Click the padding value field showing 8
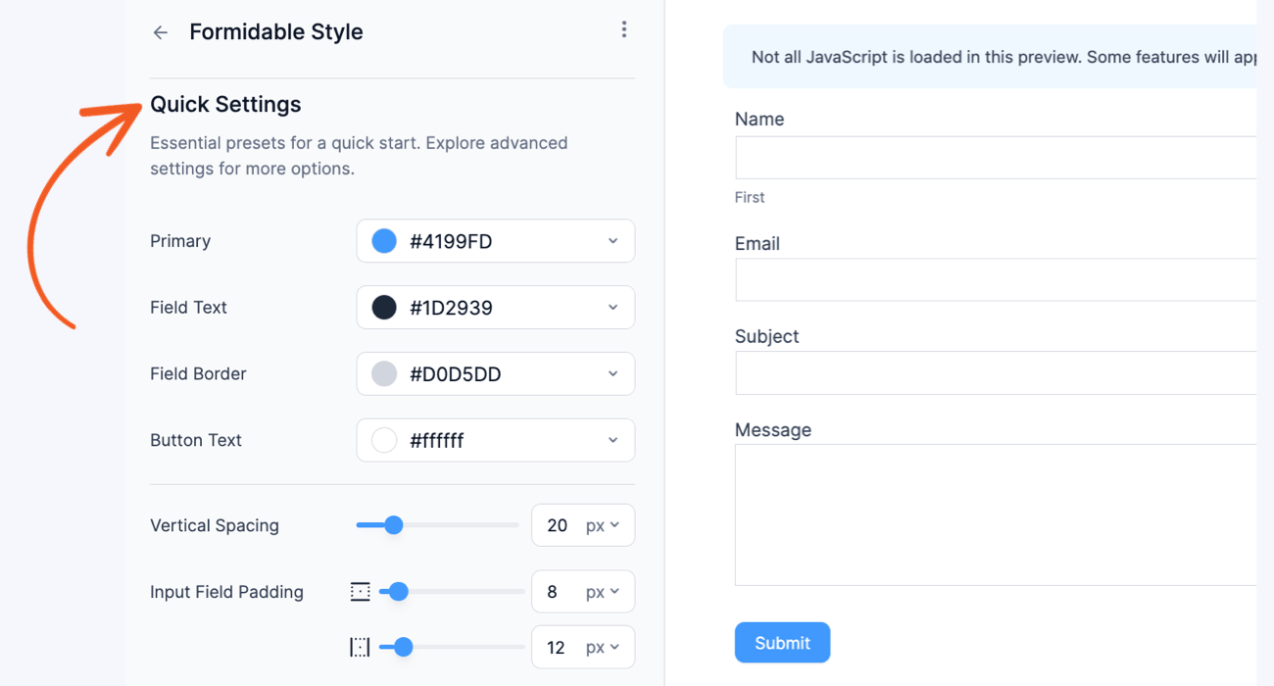The image size is (1274, 686). (x=553, y=592)
